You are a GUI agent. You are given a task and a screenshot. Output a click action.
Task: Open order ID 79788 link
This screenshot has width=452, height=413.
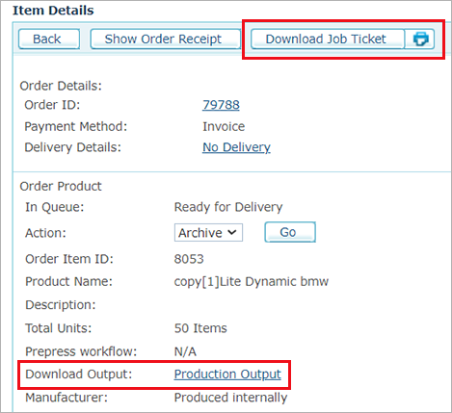(221, 105)
